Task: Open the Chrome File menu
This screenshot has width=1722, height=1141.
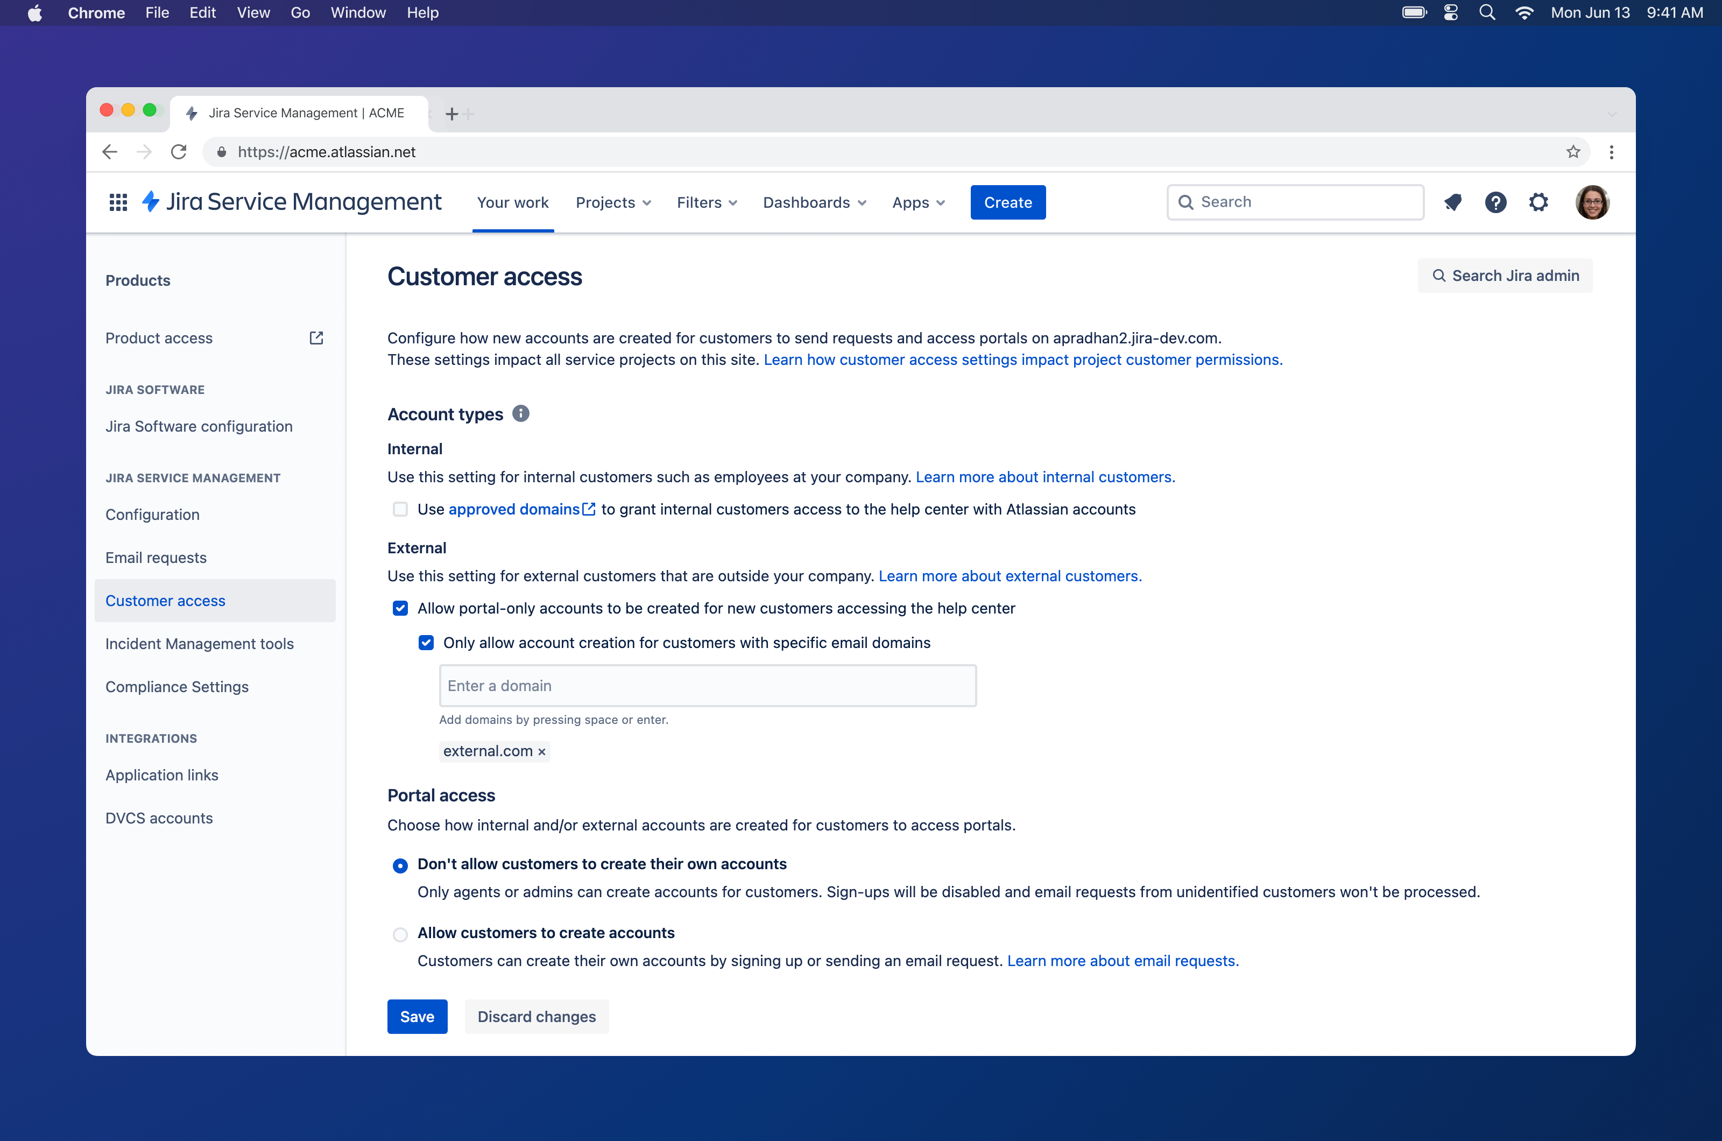Action: 157,12
